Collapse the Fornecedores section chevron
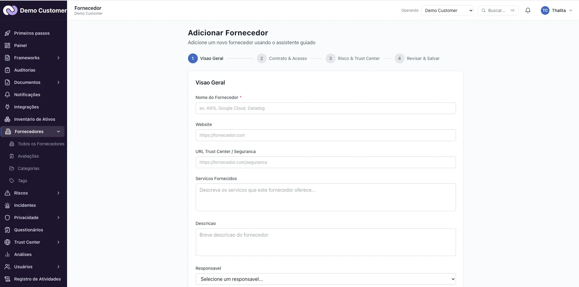 pyautogui.click(x=58, y=132)
